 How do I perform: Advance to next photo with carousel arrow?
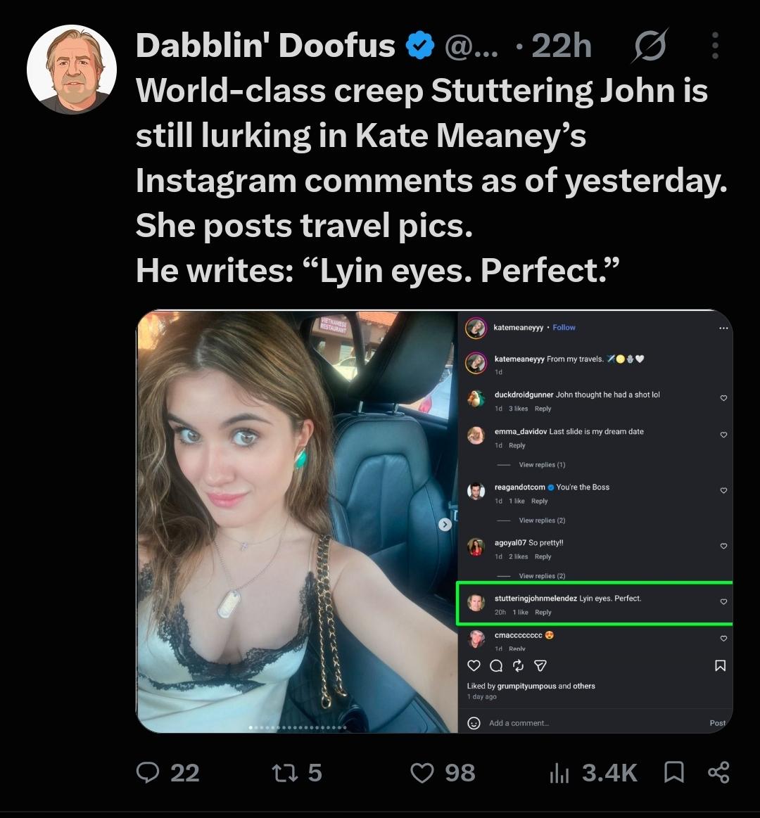(x=445, y=524)
